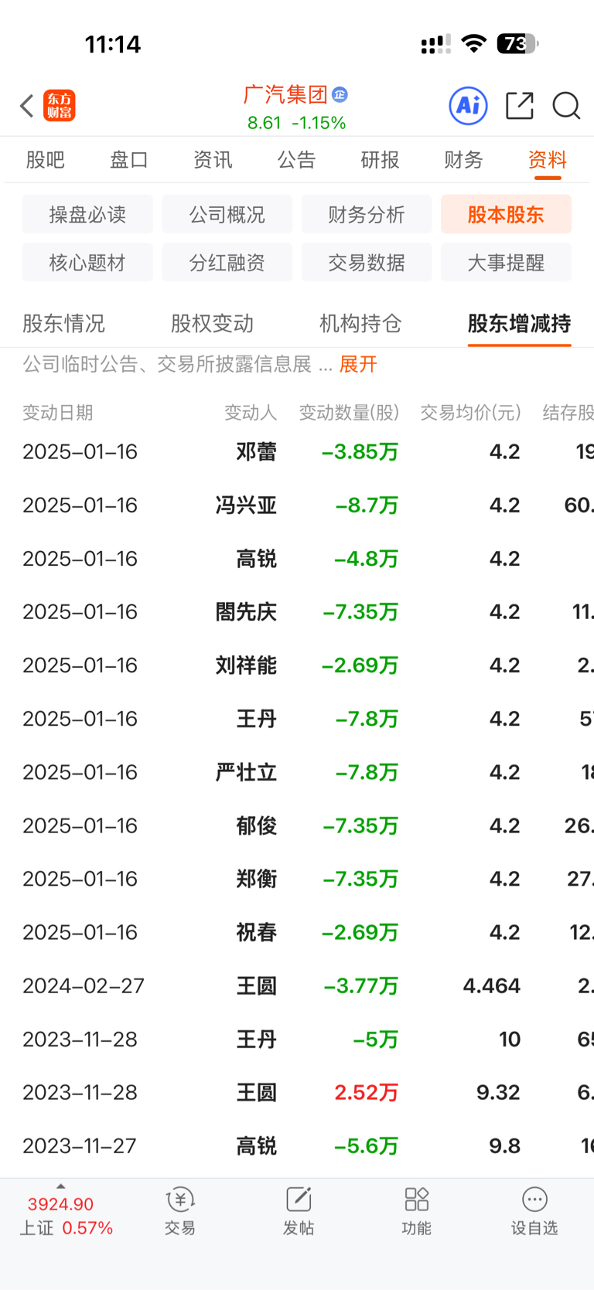
Task: Expand the 上证 index bar arrow
Action: pyautogui.click(x=61, y=1186)
